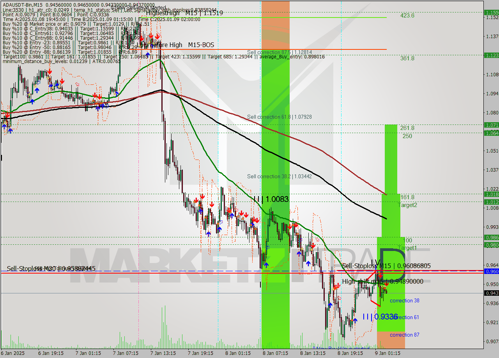
Task: Select the 361.8 Fibonacci level label
Action: click(407, 58)
